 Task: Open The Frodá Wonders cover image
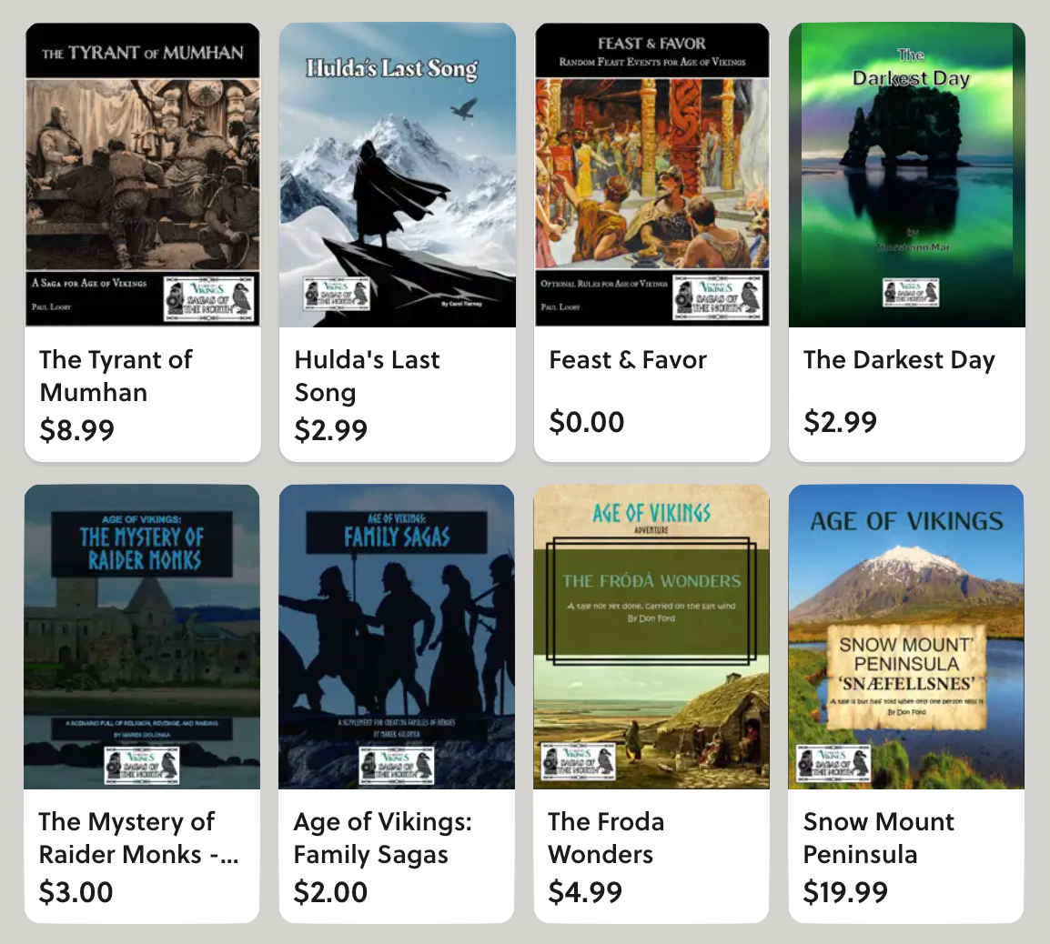pyautogui.click(x=651, y=637)
